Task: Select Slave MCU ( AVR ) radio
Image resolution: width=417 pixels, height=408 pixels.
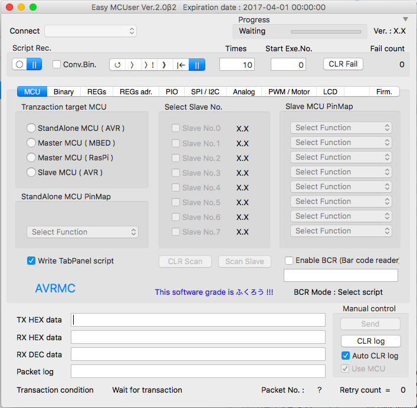Action: point(31,172)
